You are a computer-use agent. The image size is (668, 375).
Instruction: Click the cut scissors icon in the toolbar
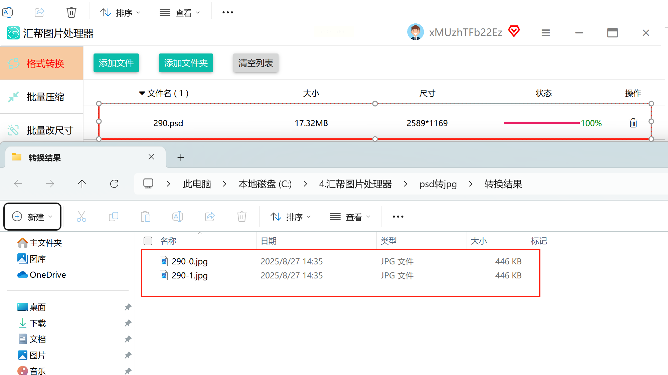81,217
